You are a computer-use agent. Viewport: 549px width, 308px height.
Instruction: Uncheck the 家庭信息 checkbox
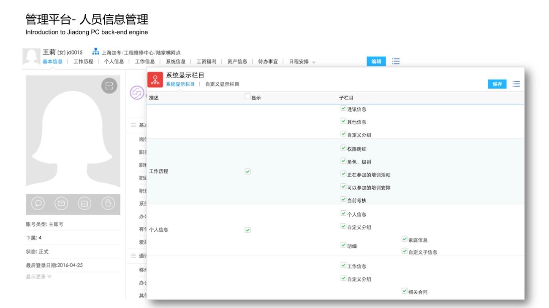tap(405, 239)
